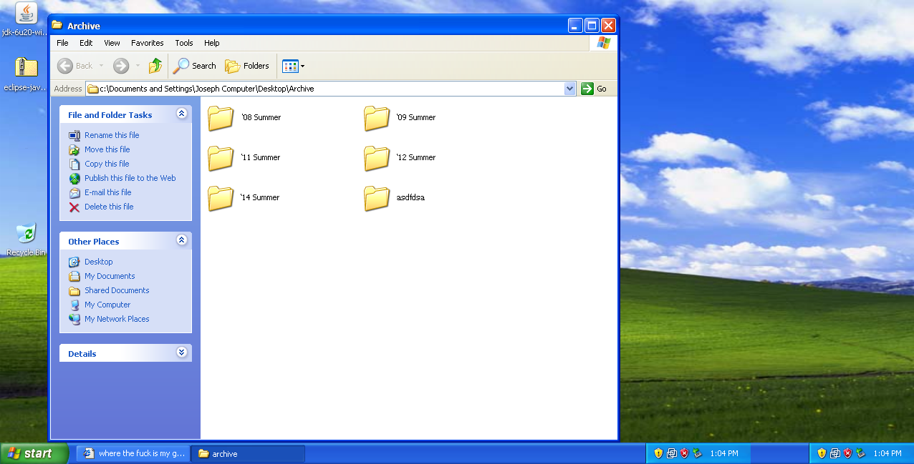
Task: Open My Network Places link
Action: coord(117,319)
